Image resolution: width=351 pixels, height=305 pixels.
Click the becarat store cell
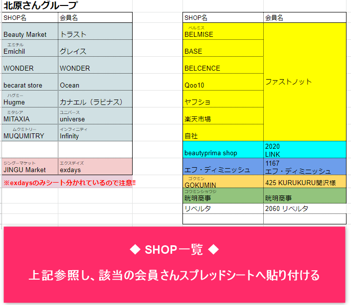pos(30,82)
